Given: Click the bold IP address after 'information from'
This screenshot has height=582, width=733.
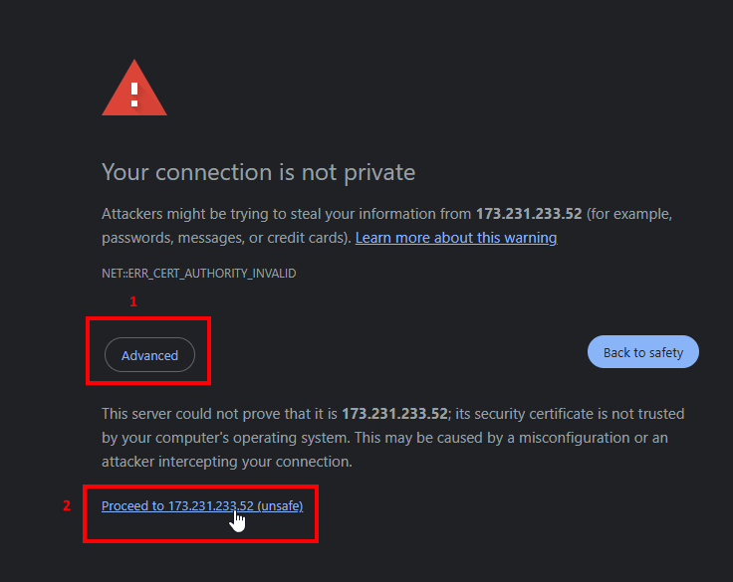Looking at the screenshot, I should click(531, 214).
